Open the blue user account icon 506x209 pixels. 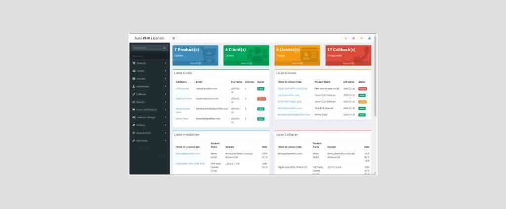[370, 38]
